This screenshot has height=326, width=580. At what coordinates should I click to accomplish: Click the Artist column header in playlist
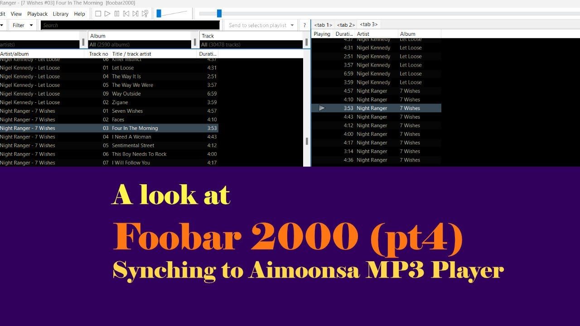click(376, 34)
